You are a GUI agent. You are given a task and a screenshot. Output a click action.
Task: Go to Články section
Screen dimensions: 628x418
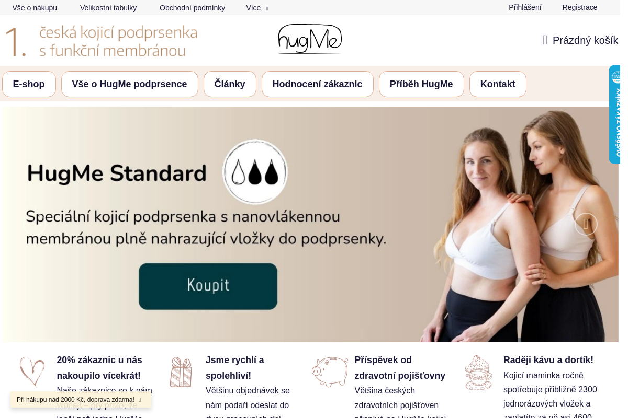[230, 84]
